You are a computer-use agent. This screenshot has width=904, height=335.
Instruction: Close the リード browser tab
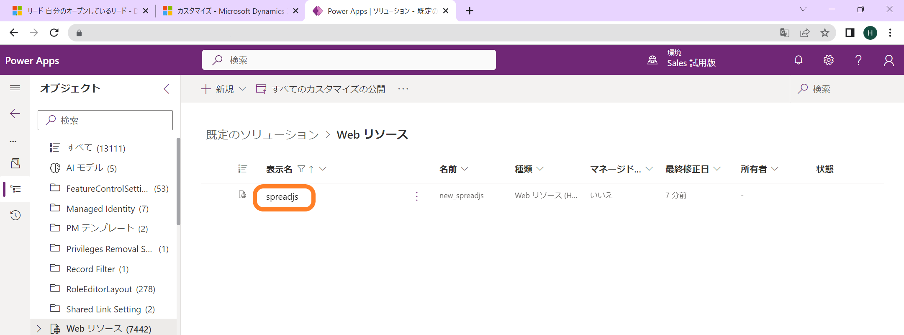(x=146, y=11)
